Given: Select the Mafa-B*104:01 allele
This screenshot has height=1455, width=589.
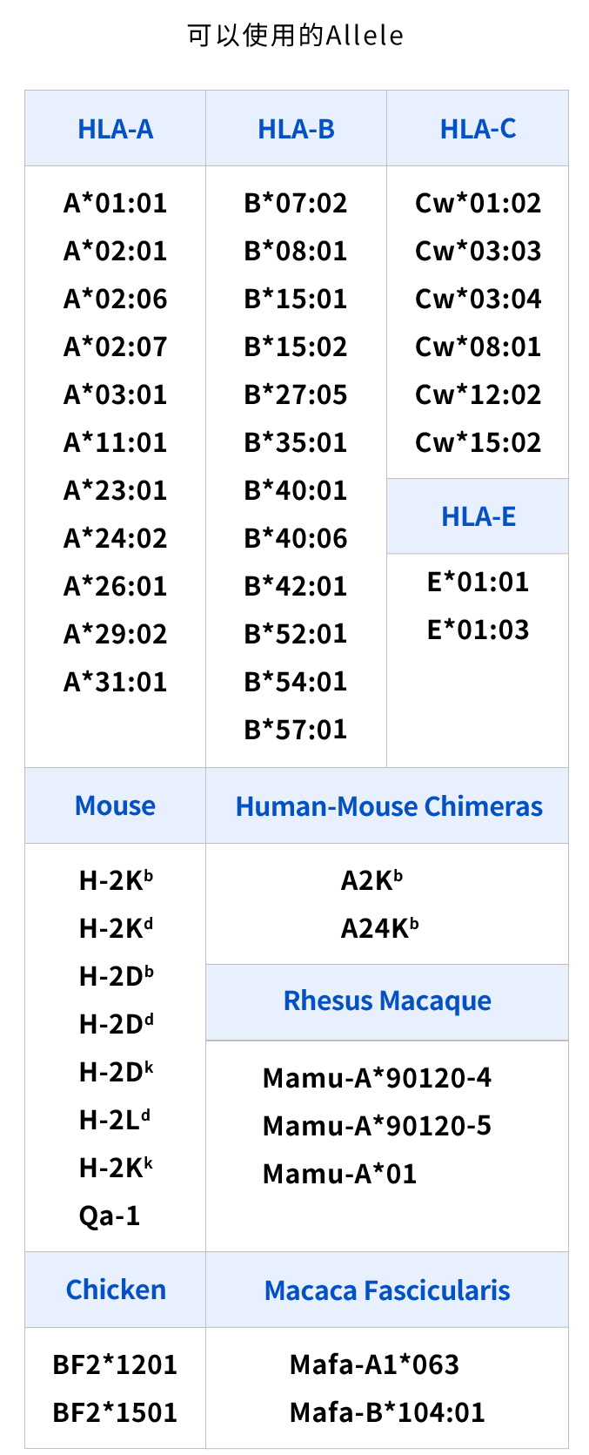Looking at the screenshot, I should click(387, 1412).
